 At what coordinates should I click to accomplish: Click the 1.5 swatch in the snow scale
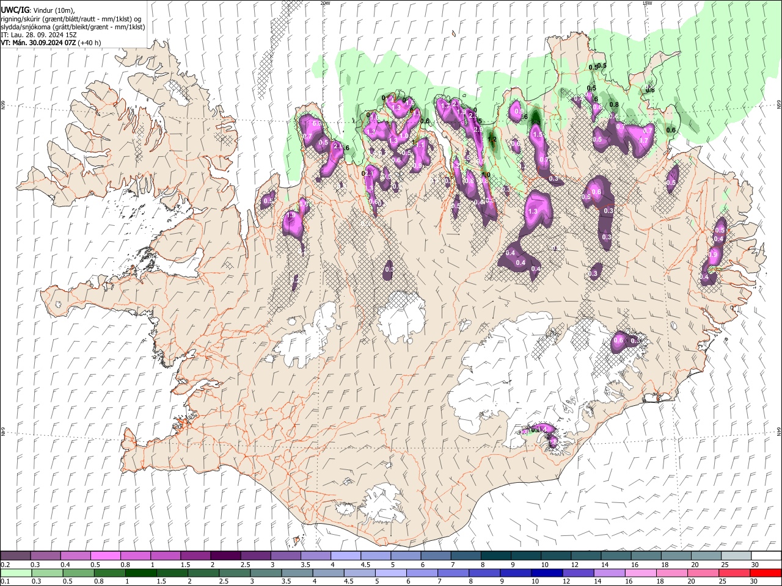pos(195,556)
